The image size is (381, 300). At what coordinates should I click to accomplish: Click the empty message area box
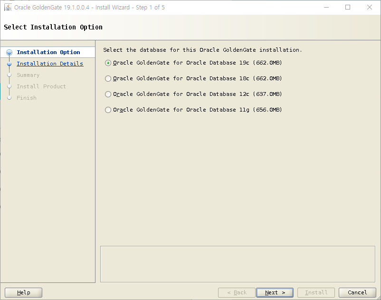(238, 264)
